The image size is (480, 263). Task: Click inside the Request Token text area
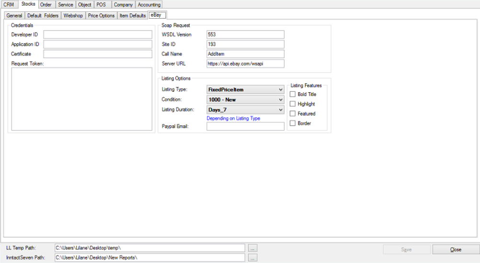point(82,99)
